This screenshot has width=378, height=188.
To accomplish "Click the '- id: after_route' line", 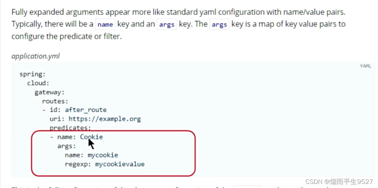I will click(75, 110).
